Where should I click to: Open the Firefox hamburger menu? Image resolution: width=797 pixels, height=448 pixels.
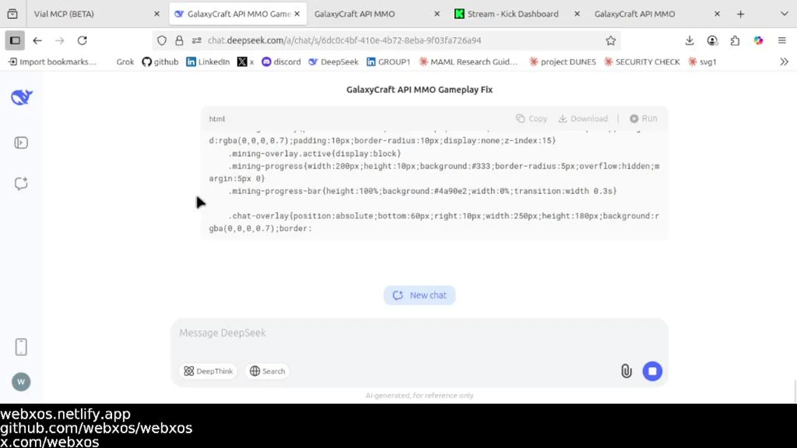click(782, 40)
